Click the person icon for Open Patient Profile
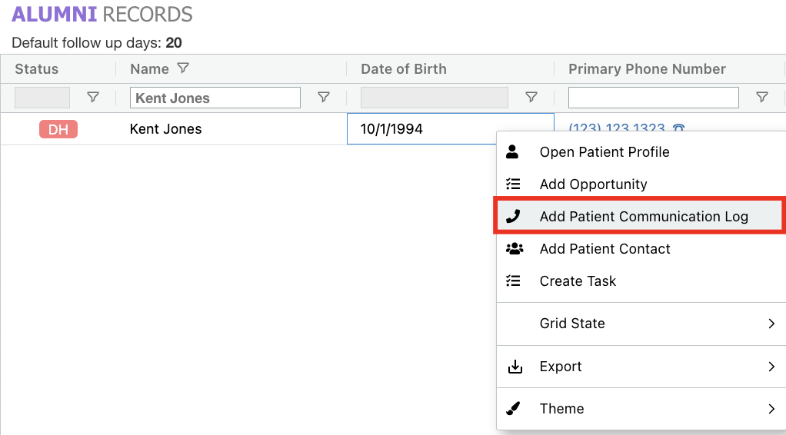Image resolution: width=786 pixels, height=435 pixels. tap(513, 152)
